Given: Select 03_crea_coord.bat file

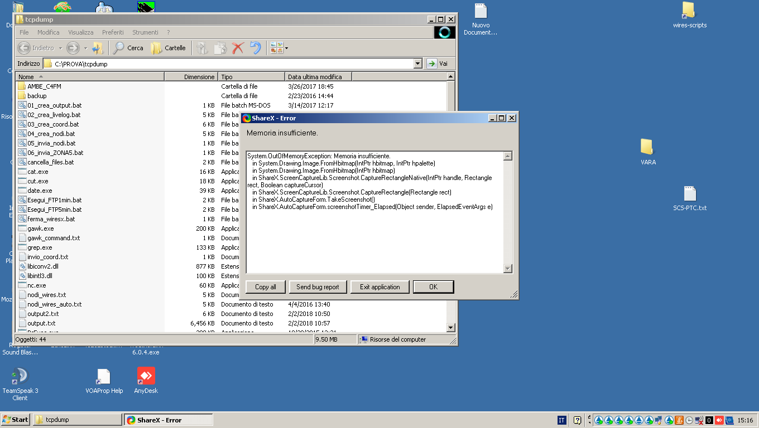Looking at the screenshot, I should pos(49,124).
